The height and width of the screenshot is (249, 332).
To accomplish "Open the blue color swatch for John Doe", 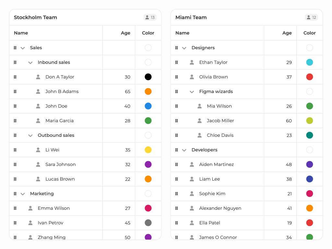I will coord(148,106).
